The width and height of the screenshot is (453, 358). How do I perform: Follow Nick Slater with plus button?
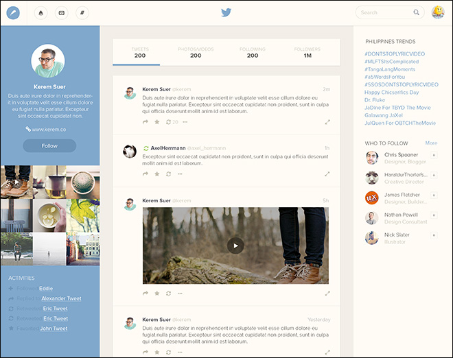434,235
